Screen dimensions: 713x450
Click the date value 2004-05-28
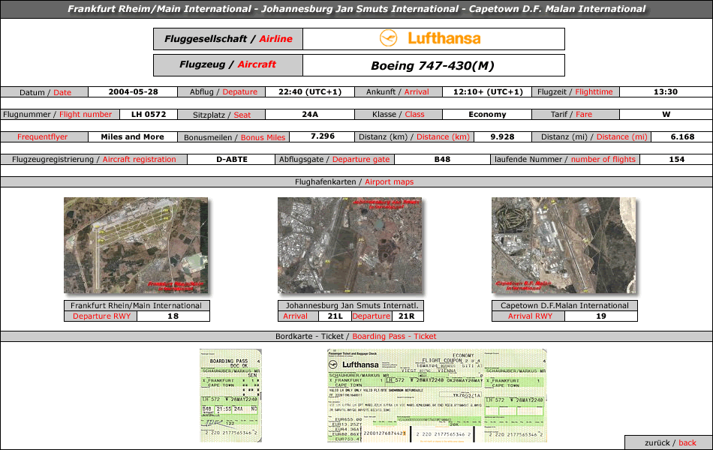pos(133,91)
